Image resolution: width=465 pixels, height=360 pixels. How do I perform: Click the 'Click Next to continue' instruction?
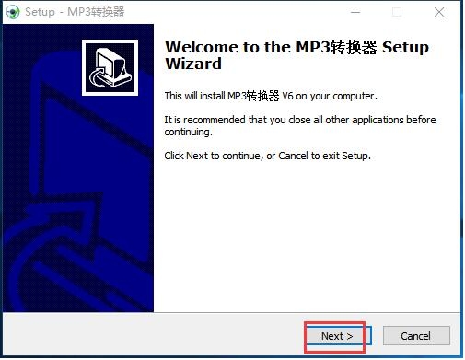coord(267,156)
